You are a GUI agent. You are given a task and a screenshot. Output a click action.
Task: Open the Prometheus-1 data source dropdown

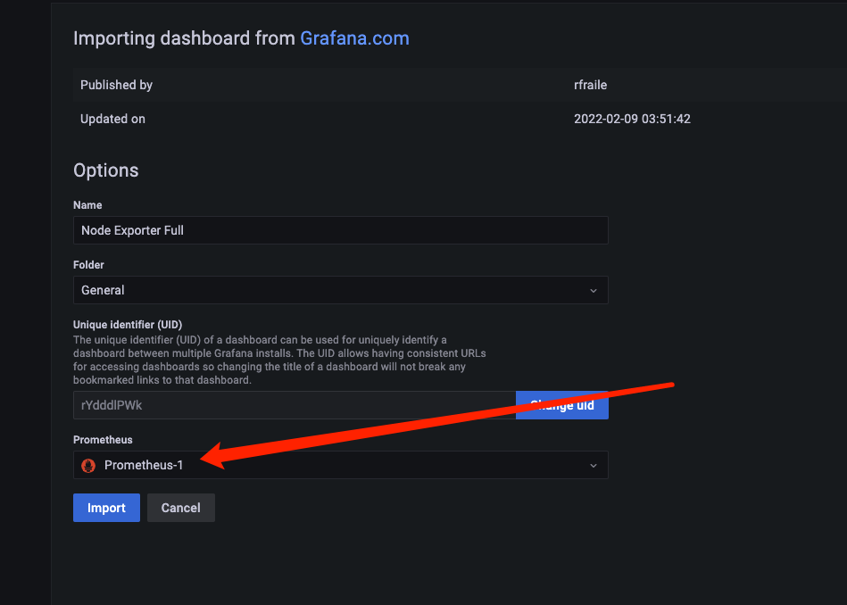coord(340,465)
